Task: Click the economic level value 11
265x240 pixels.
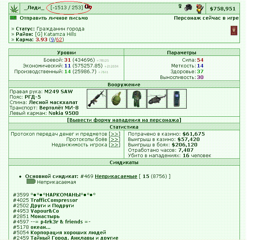Action: (x=68, y=65)
